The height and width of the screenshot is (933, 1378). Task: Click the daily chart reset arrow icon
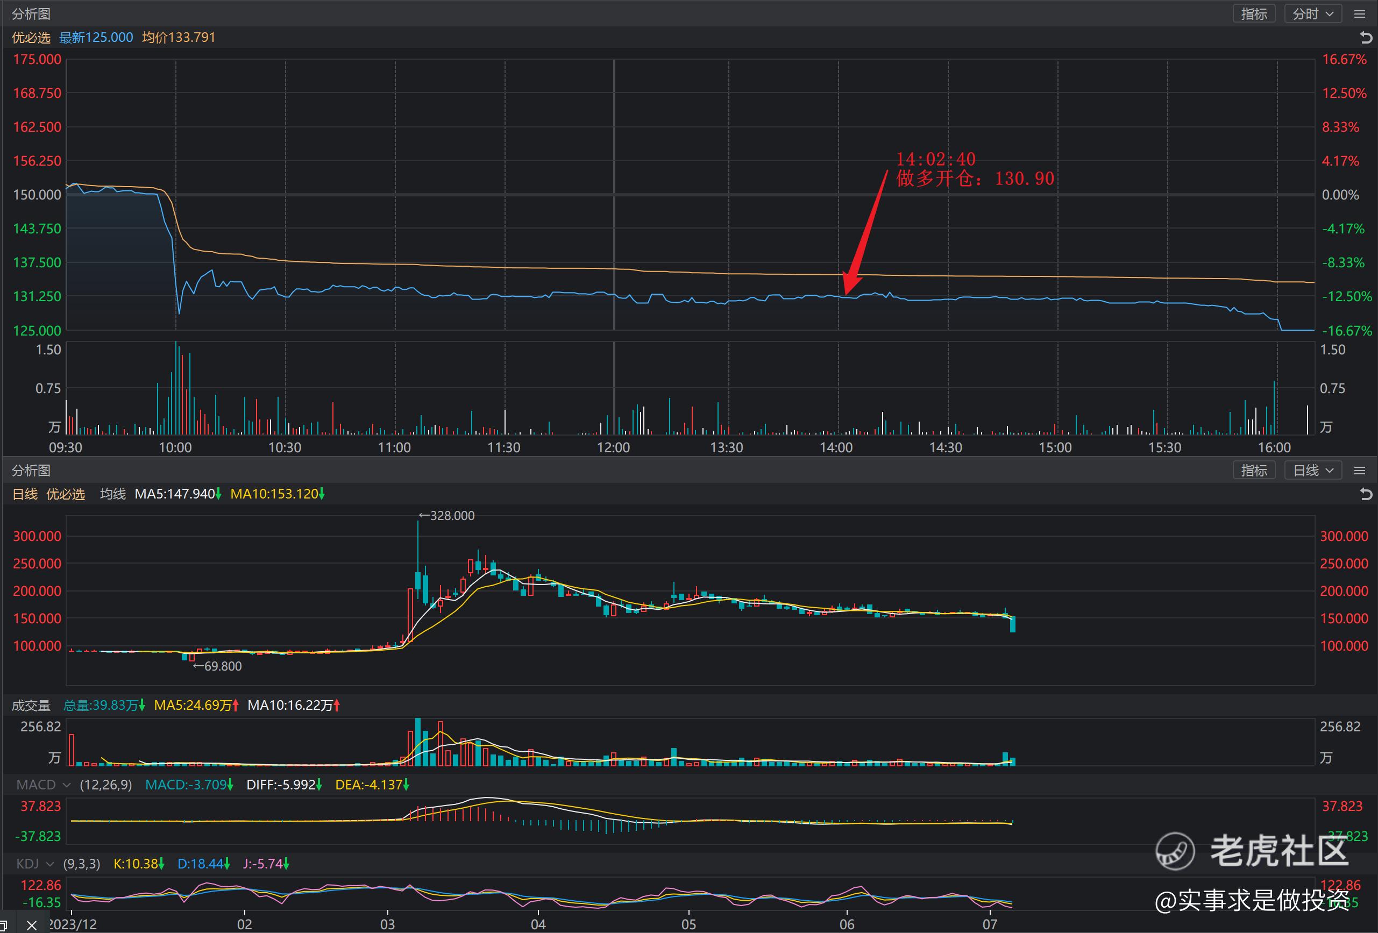click(x=1366, y=494)
